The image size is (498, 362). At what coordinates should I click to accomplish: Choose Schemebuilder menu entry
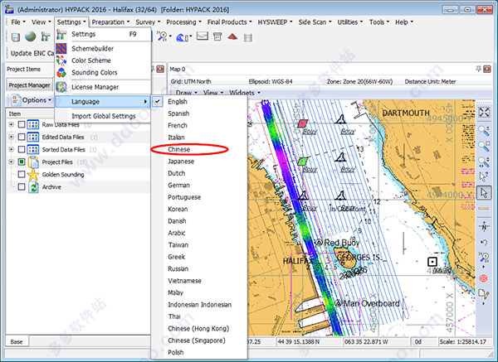tap(103, 49)
